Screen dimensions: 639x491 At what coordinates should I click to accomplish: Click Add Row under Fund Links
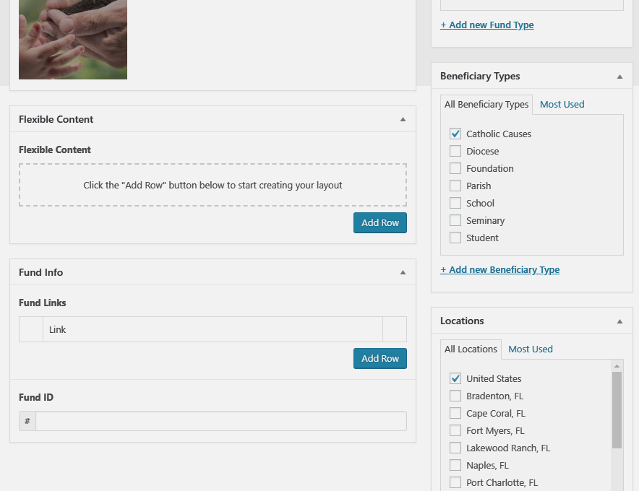[x=380, y=358]
